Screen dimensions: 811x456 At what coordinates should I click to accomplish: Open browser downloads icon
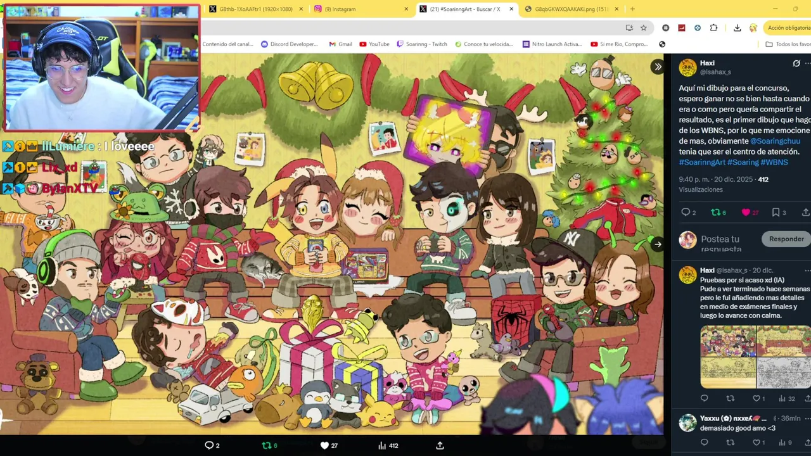coord(737,28)
